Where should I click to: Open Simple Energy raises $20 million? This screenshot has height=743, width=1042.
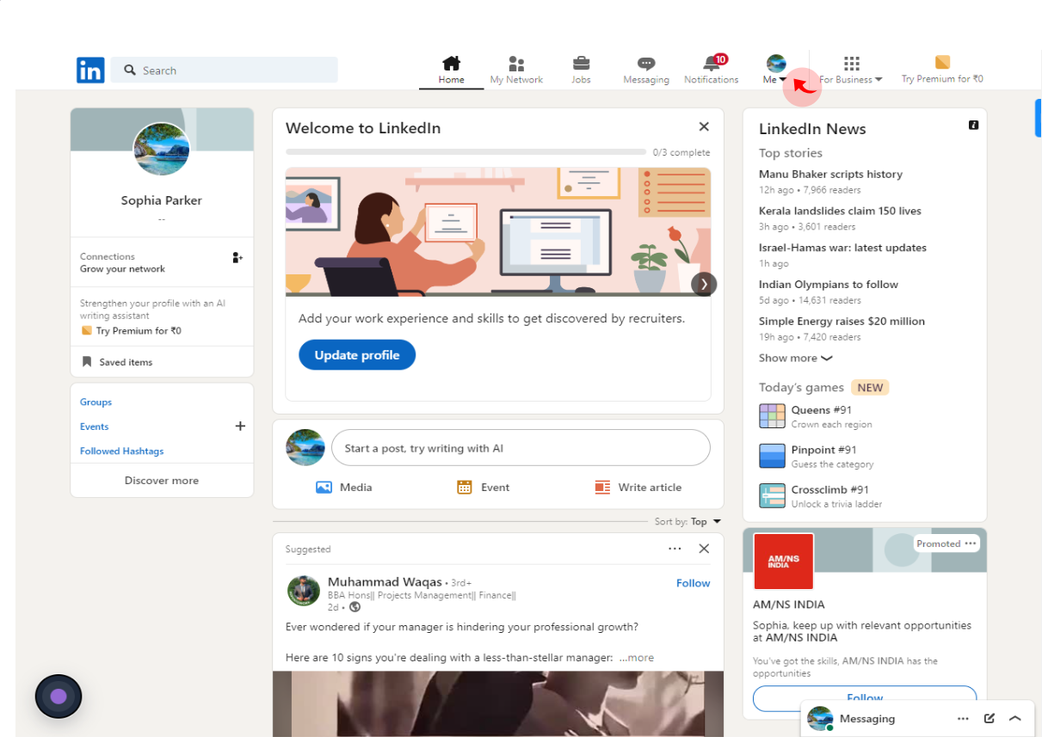click(842, 322)
